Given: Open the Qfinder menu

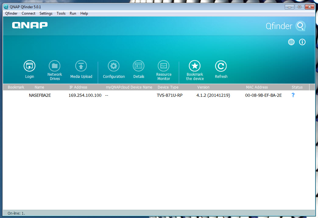Looking at the screenshot, I should 11,13.
